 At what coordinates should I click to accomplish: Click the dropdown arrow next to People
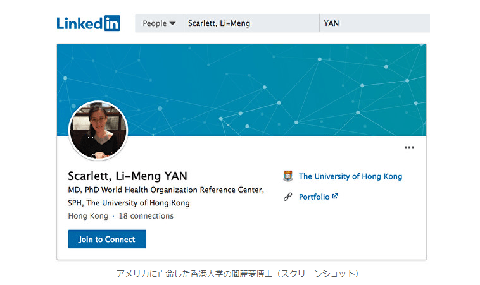pos(172,24)
